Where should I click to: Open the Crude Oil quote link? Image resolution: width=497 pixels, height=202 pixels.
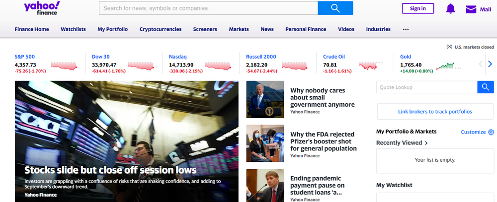tap(334, 57)
